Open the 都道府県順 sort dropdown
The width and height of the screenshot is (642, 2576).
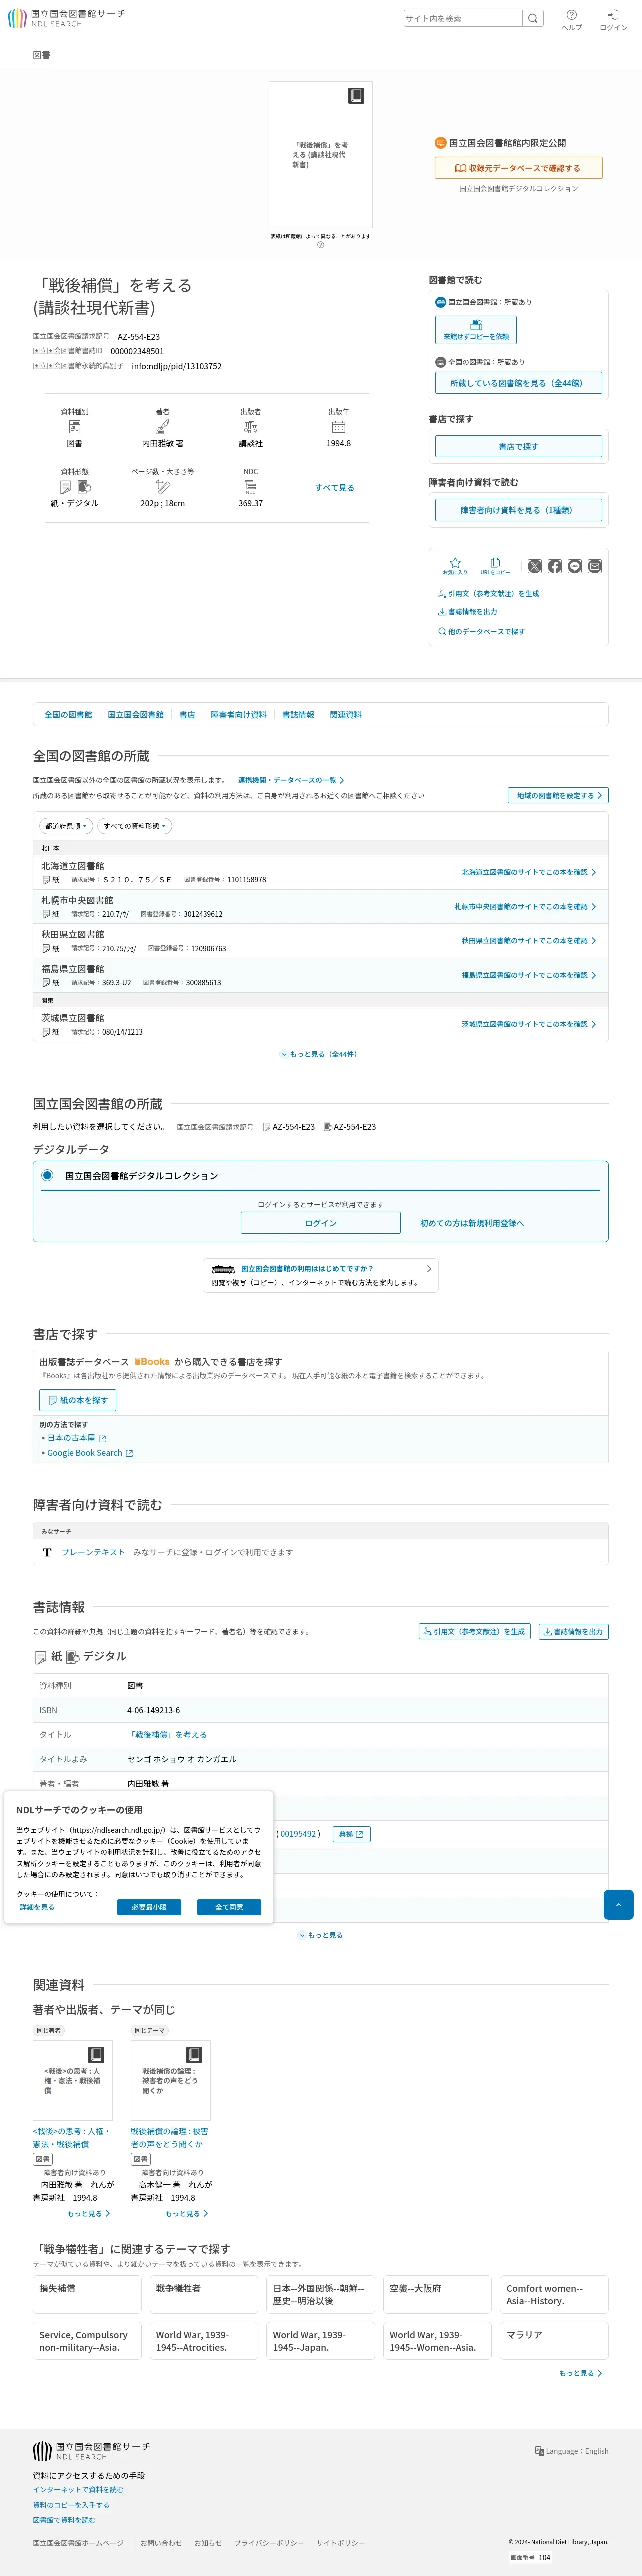(x=66, y=826)
